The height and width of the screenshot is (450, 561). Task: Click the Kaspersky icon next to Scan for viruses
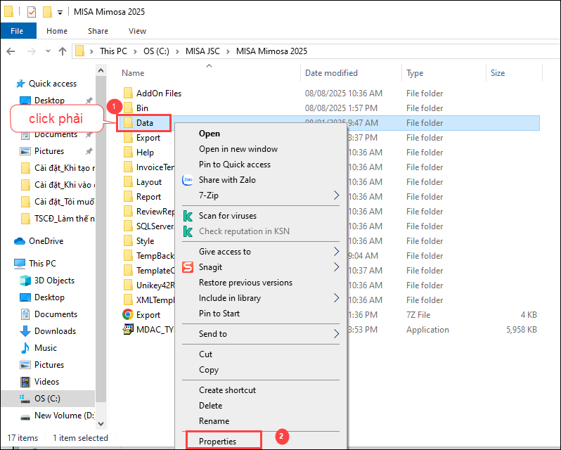(x=188, y=216)
